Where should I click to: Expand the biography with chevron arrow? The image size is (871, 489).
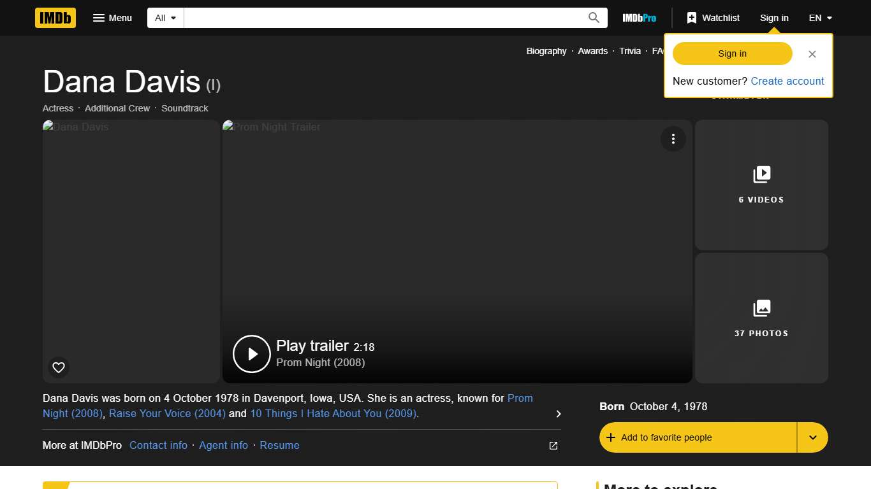point(558,414)
